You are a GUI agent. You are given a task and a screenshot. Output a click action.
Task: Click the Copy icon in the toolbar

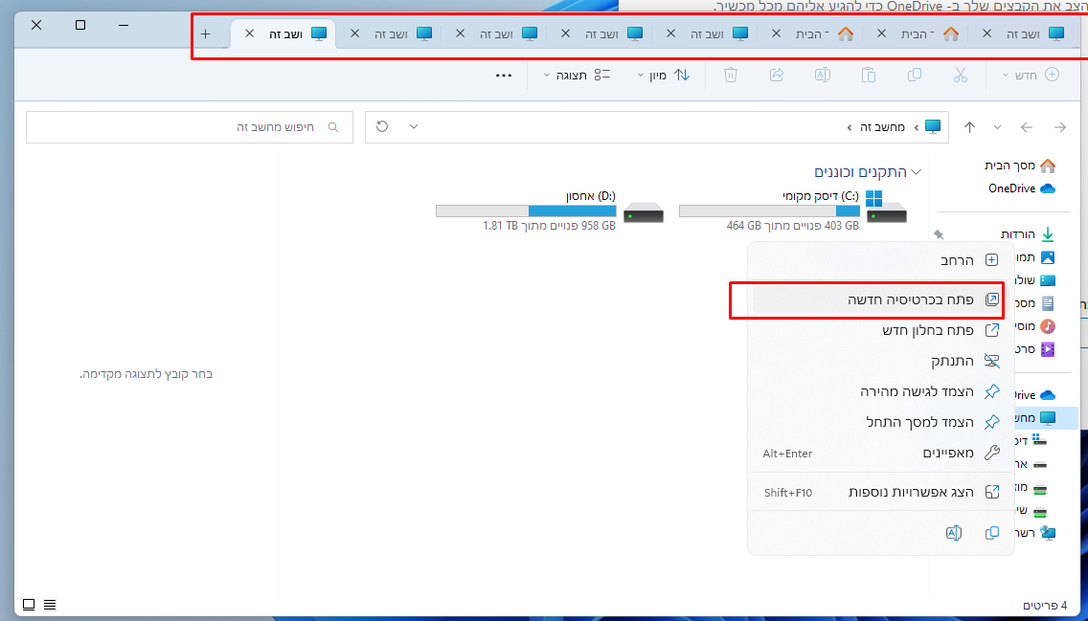pos(915,75)
